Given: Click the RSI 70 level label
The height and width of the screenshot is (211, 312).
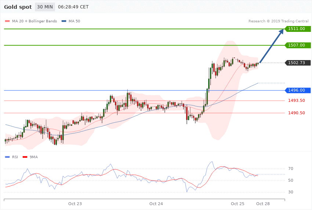Looking at the screenshot, I should click(x=291, y=169).
